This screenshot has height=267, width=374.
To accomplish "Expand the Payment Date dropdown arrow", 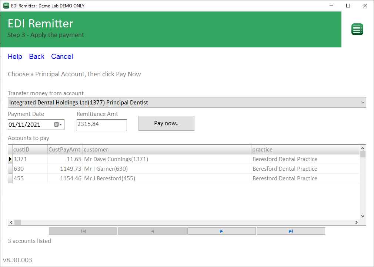I will coord(61,124).
